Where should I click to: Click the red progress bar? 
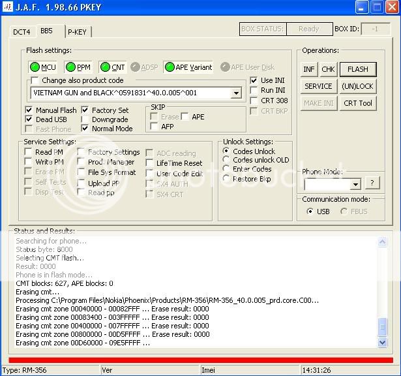(x=200, y=360)
